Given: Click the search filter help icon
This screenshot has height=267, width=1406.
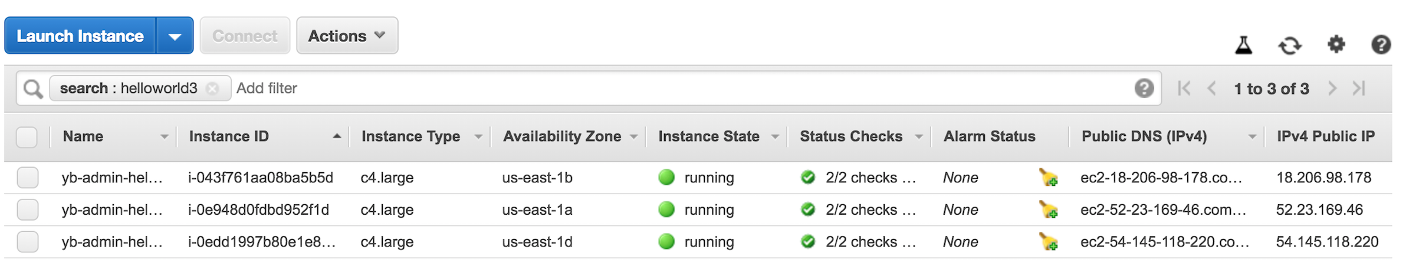Looking at the screenshot, I should [x=1144, y=88].
